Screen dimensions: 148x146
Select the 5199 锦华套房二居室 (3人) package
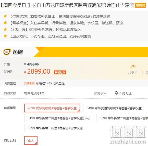(x=59, y=118)
